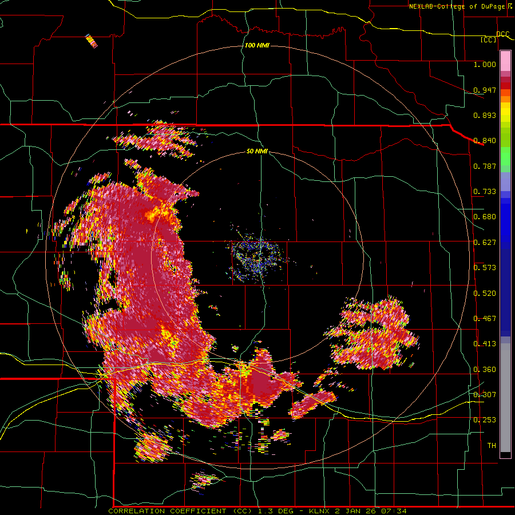The image size is (515, 515).
Task: Select the 0.360 scale label
Action: (x=485, y=370)
